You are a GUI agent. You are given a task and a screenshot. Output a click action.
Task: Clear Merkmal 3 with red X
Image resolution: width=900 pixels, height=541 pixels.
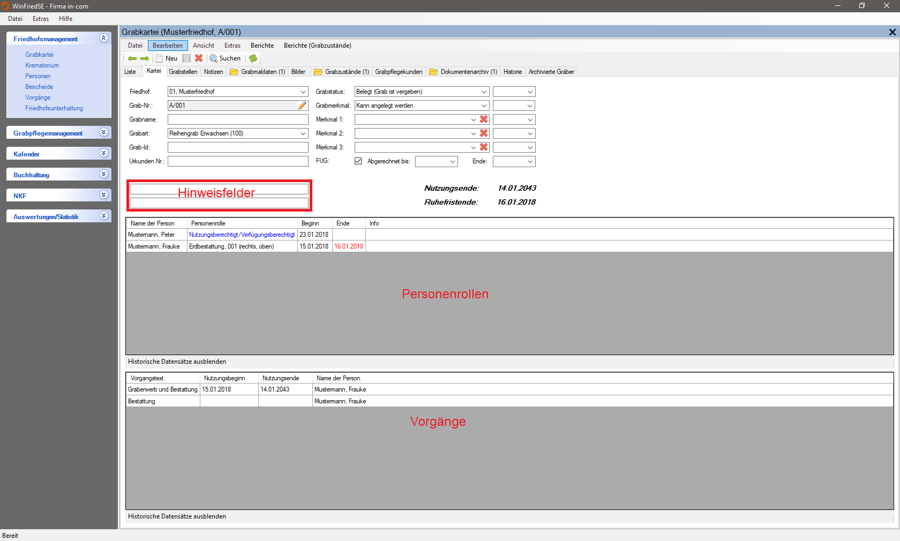[x=484, y=147]
